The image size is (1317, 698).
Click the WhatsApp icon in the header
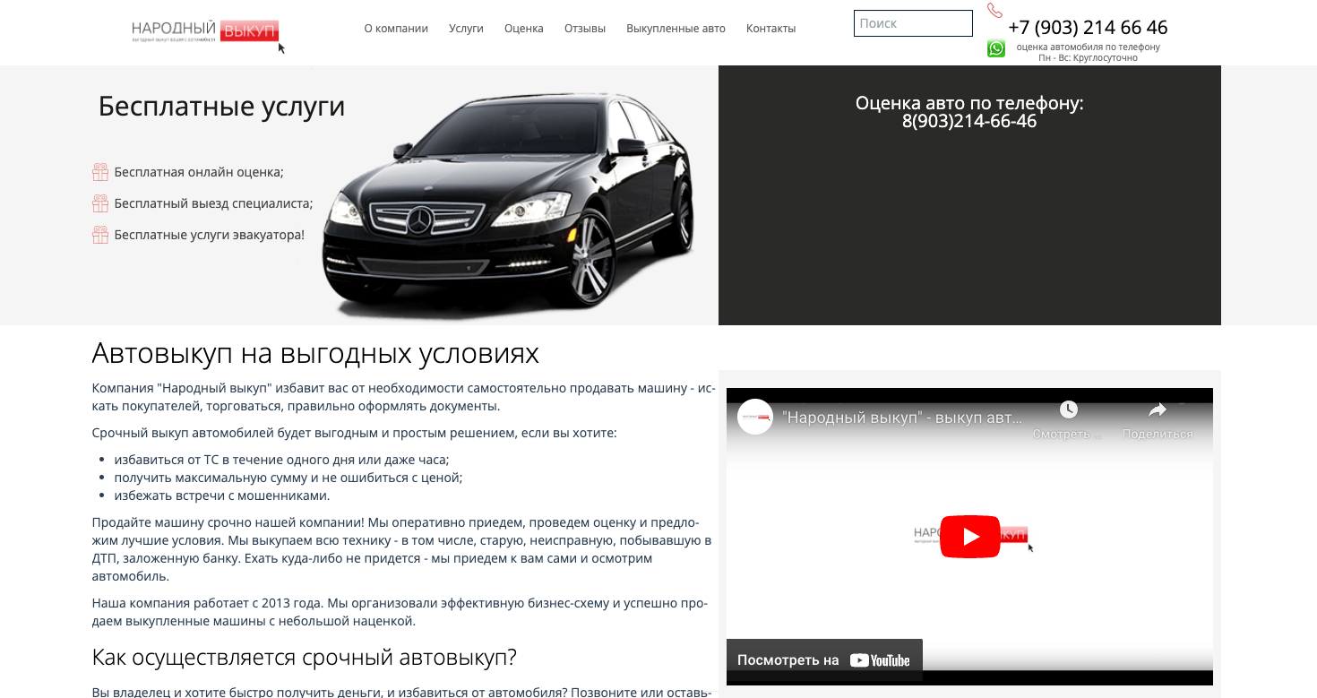click(x=996, y=48)
